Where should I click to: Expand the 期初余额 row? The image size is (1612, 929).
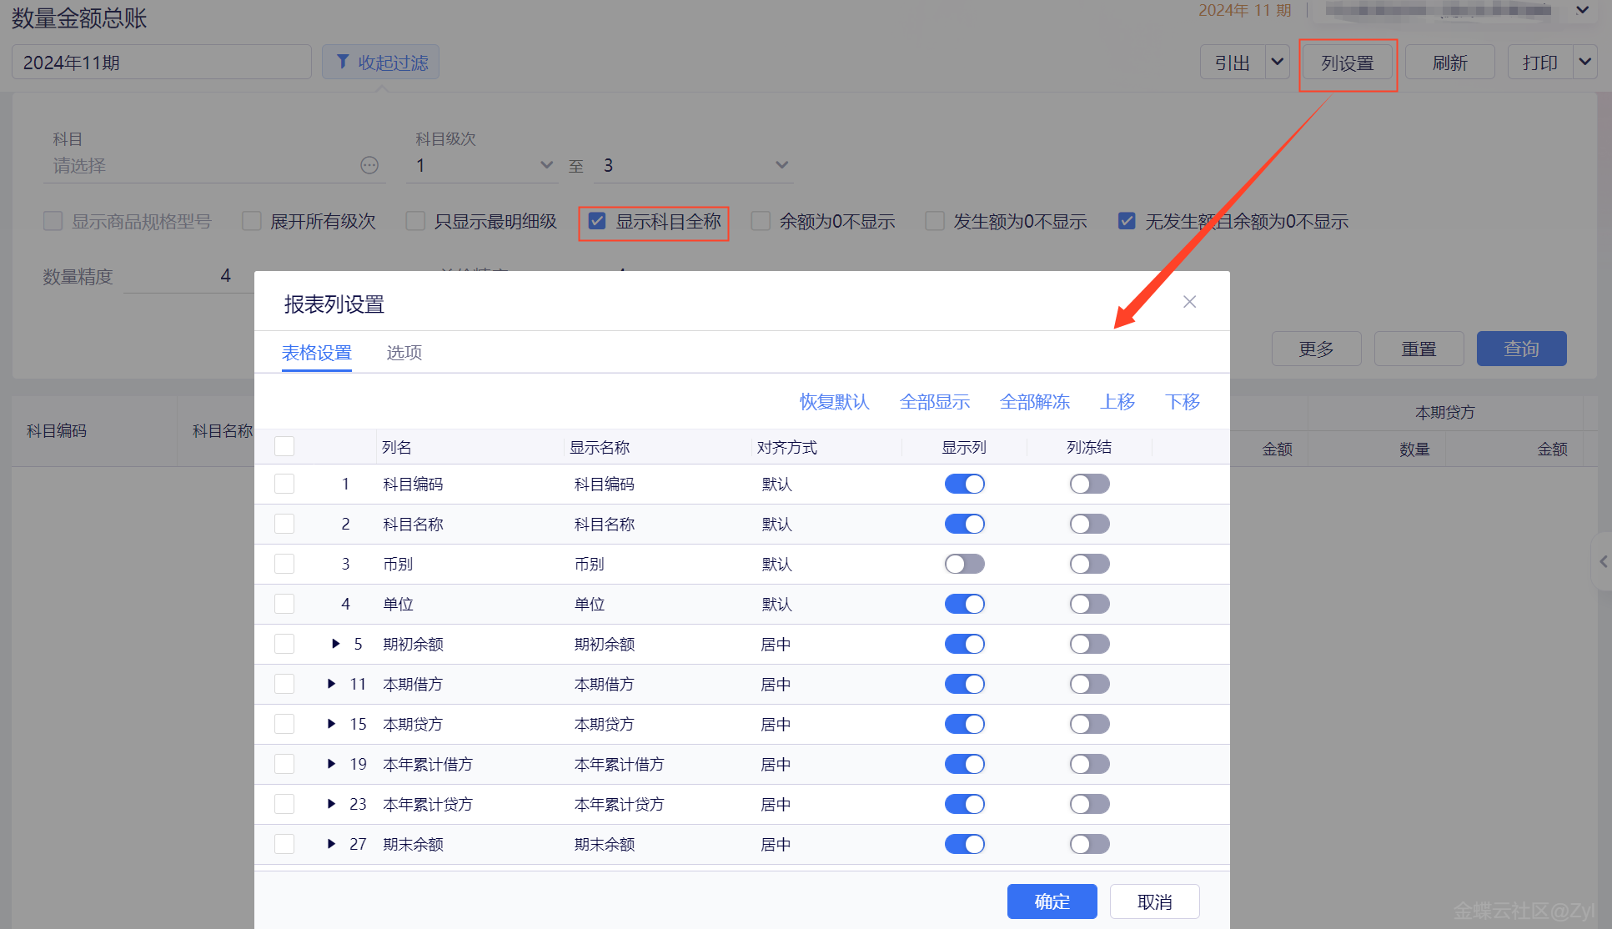point(335,644)
